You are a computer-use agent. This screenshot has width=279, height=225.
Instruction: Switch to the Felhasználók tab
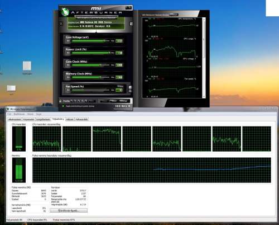81,119
